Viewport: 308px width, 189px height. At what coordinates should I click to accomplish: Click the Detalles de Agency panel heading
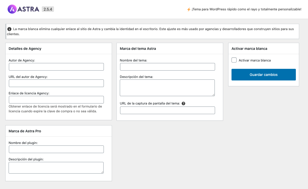25,49
